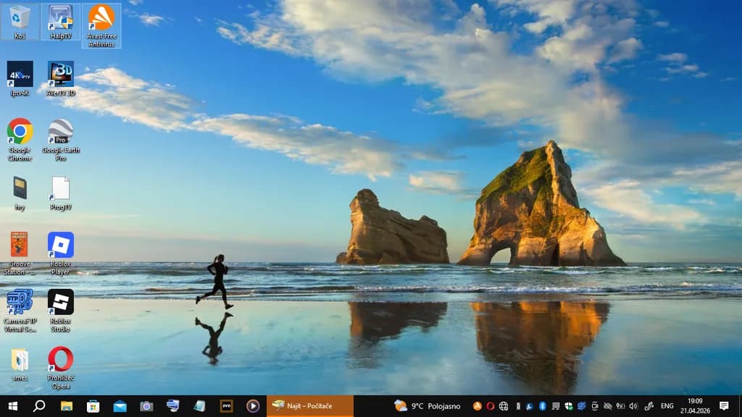
Task: Open the weather widget showing 9°C Polojasno
Action: pyautogui.click(x=428, y=406)
